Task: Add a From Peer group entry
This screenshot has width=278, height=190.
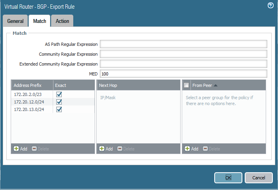Action: 192,149
